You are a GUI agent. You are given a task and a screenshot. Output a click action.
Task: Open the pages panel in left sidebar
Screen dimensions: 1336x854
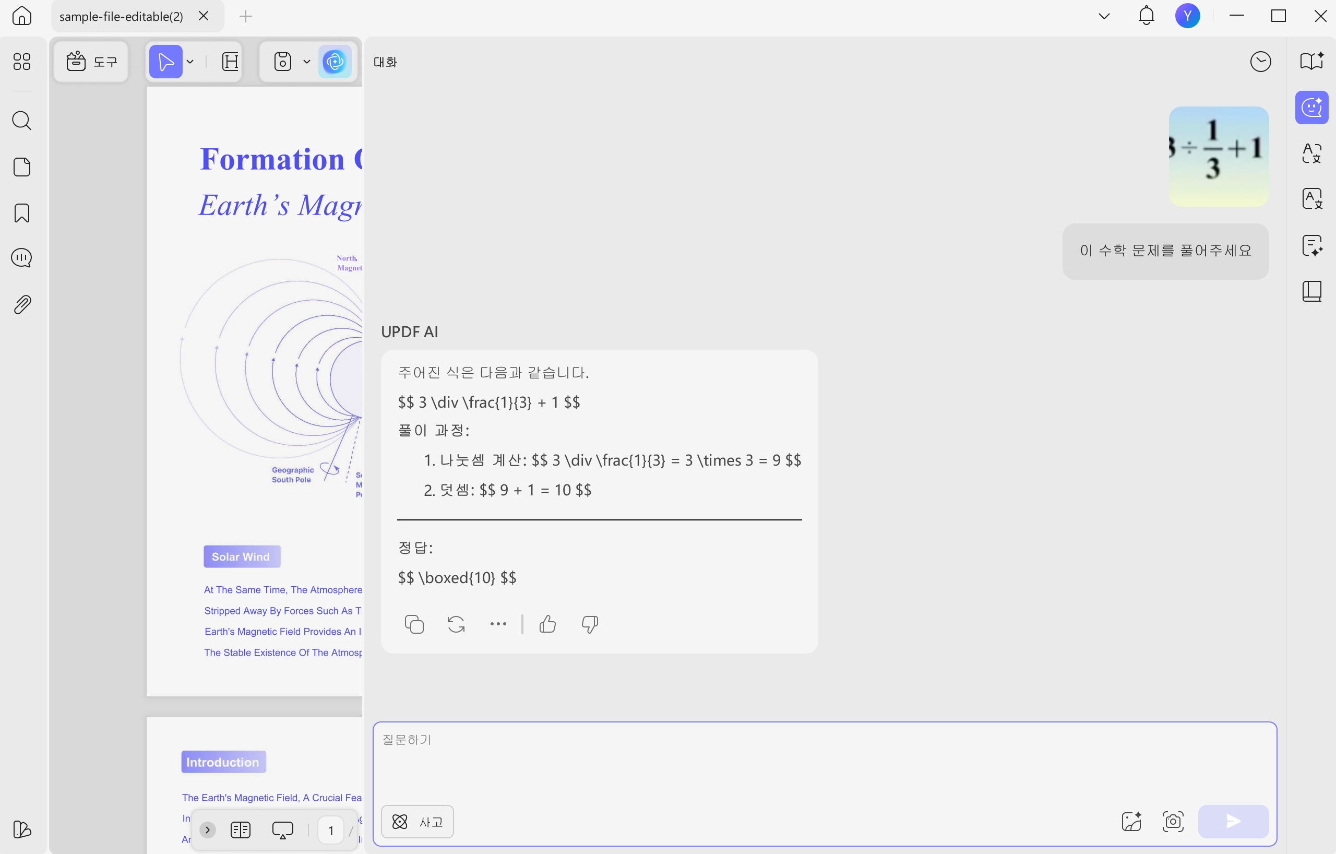point(21,167)
